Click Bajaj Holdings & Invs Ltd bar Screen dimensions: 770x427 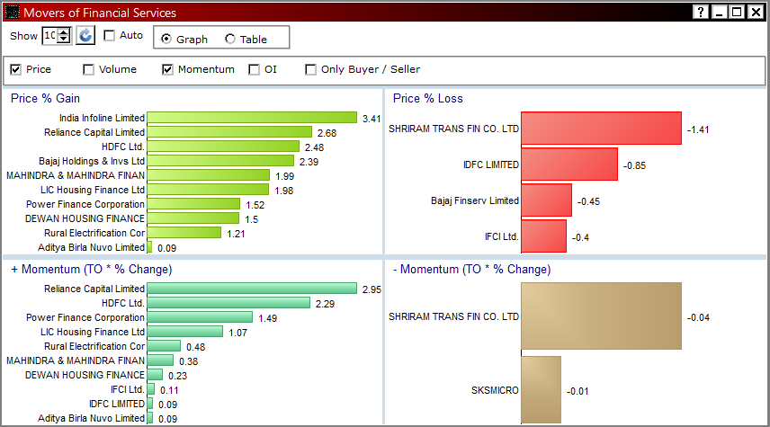click(x=220, y=161)
